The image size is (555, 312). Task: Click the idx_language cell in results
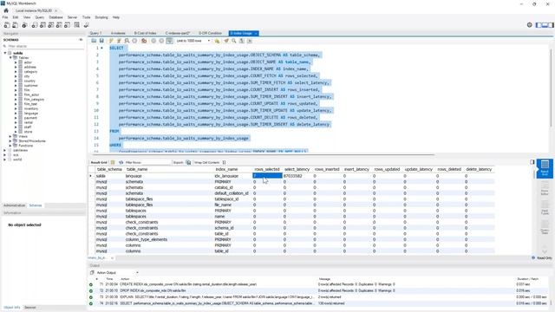tap(226, 176)
